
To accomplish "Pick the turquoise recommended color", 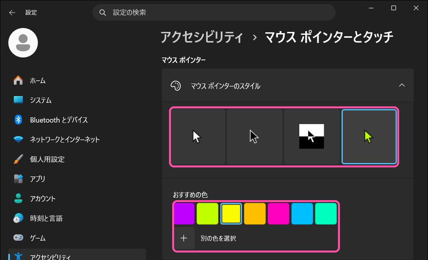I will 326,214.
